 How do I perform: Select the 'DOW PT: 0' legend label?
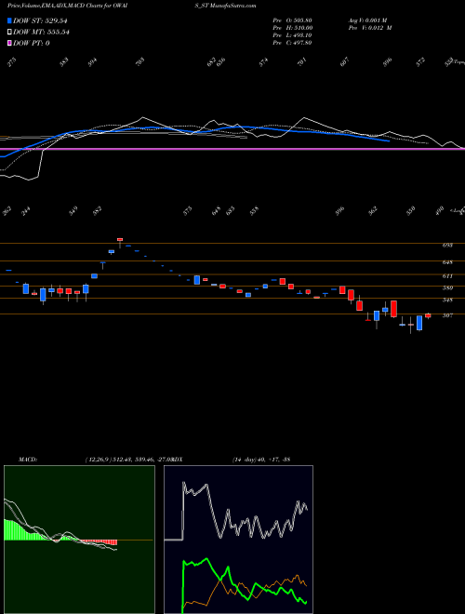[32, 43]
